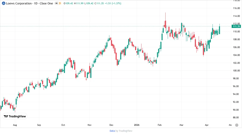Click the Sep label on time axis
This screenshot has width=242, height=134.
click(x=39, y=125)
